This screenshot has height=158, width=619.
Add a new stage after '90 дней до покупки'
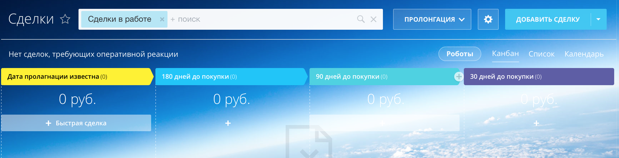(x=459, y=77)
